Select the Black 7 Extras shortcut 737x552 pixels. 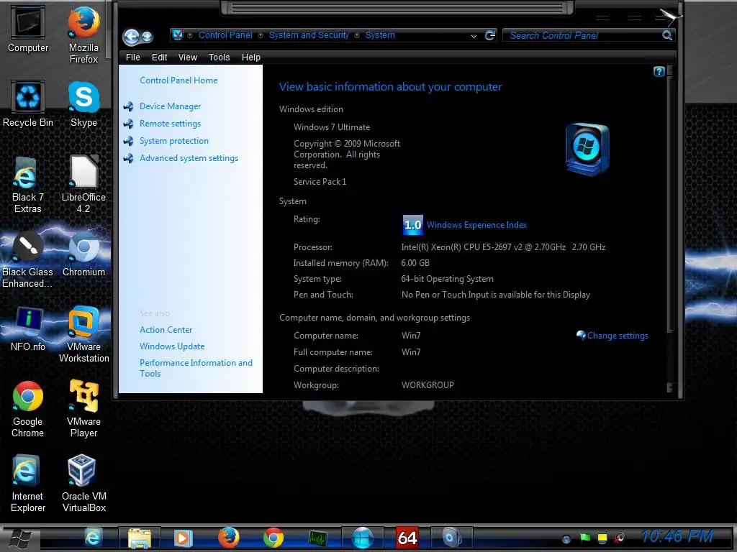tap(28, 185)
